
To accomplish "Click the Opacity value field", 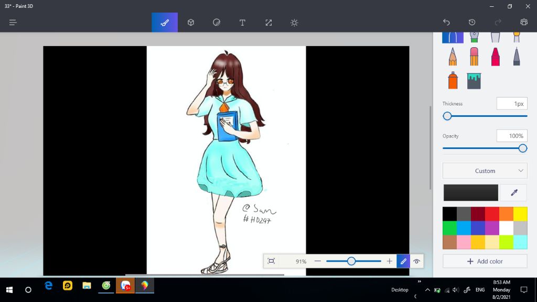I will 512,136.
